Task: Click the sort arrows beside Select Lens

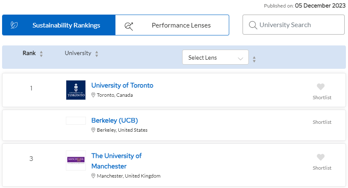Action: pos(254,59)
